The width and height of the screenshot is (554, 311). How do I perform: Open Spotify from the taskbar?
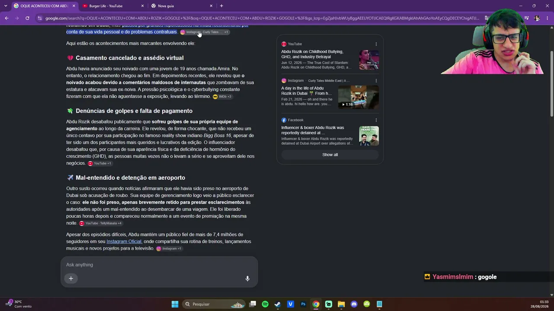click(265, 304)
